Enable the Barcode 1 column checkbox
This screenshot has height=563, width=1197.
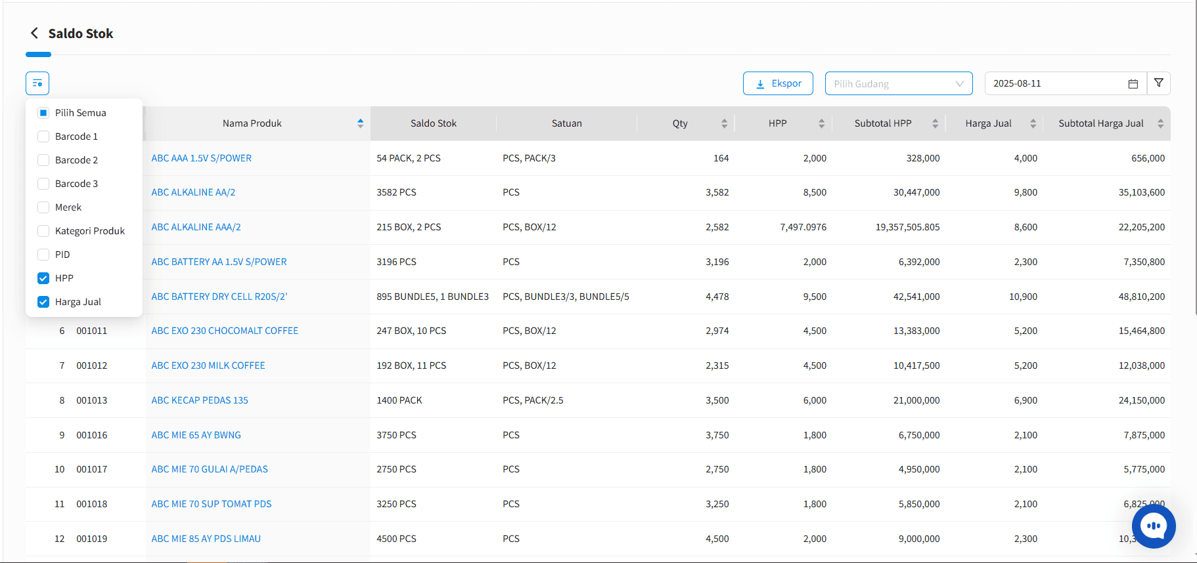tap(43, 136)
